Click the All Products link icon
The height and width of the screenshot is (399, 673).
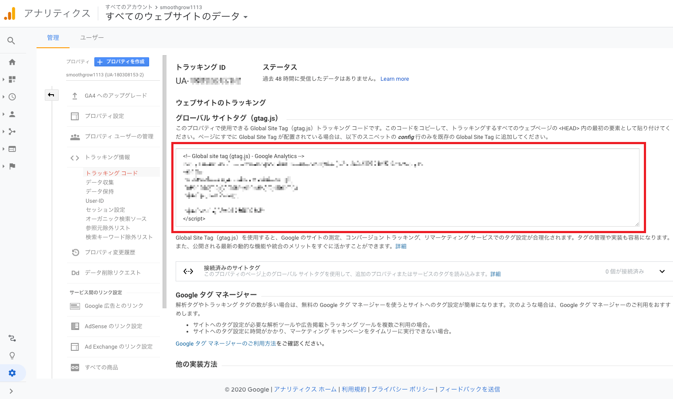tap(75, 368)
